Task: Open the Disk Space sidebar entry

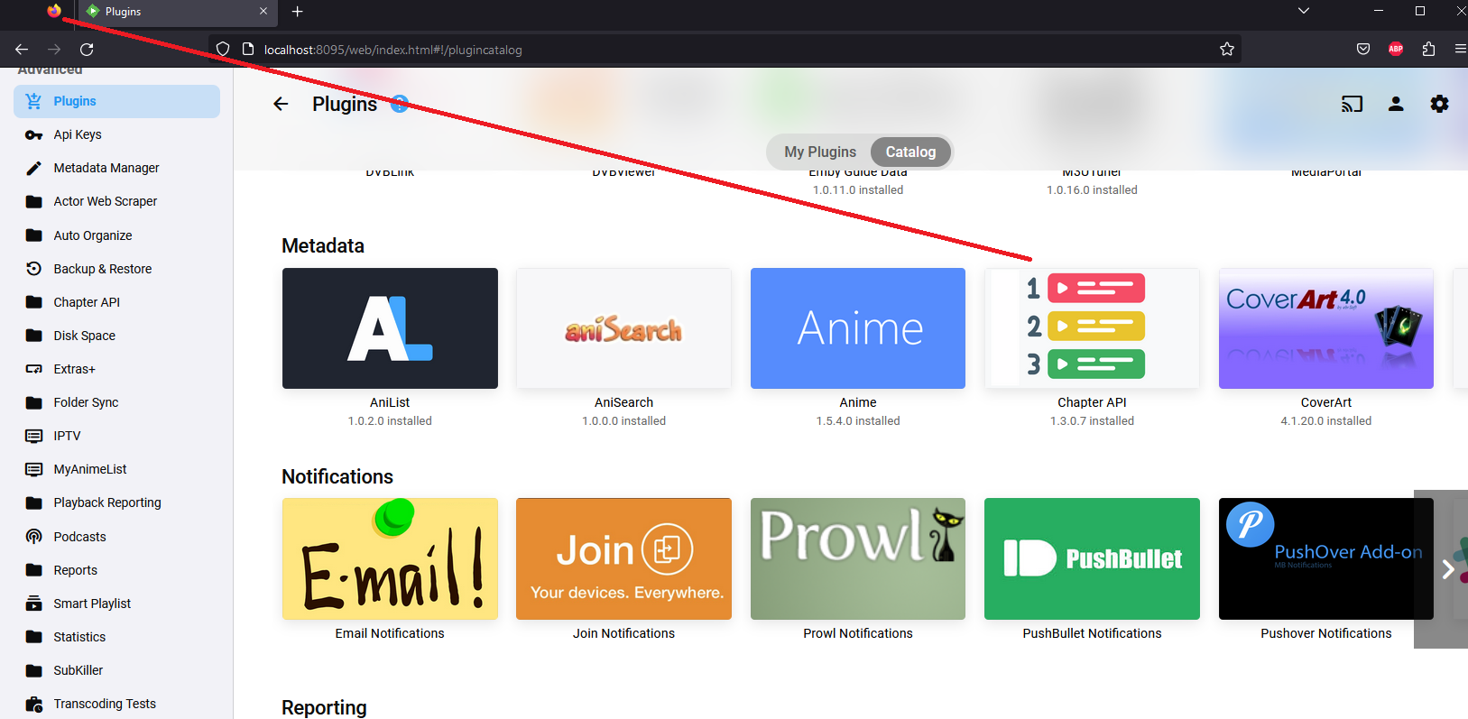Action: (116, 336)
